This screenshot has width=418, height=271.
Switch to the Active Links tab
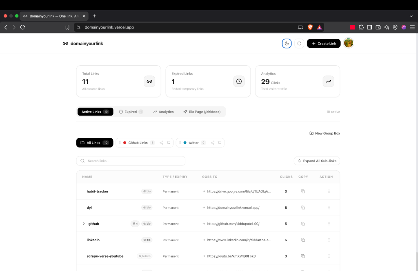click(x=96, y=112)
